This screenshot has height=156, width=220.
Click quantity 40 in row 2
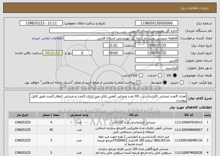coord(51,130)
